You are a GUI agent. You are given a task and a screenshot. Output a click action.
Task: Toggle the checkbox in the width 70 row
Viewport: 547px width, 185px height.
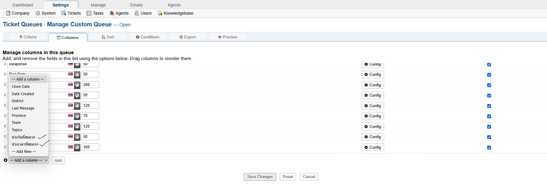(489, 117)
